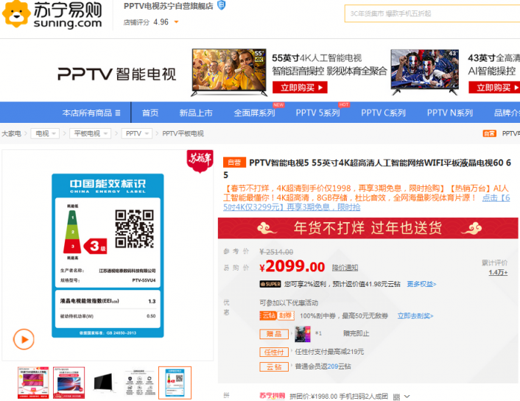Click the orange 自营 badge in breadcrumb bar
The height and width of the screenshot is (401, 520).
point(490,134)
